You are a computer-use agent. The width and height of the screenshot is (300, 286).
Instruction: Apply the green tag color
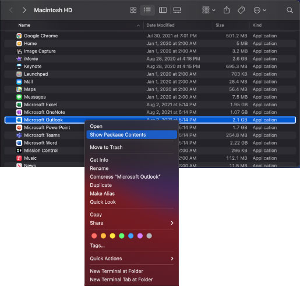click(122, 236)
